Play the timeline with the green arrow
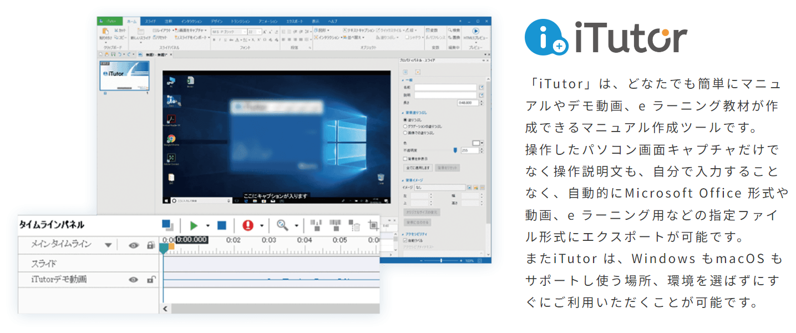This screenshot has height=333, width=796. tap(194, 225)
